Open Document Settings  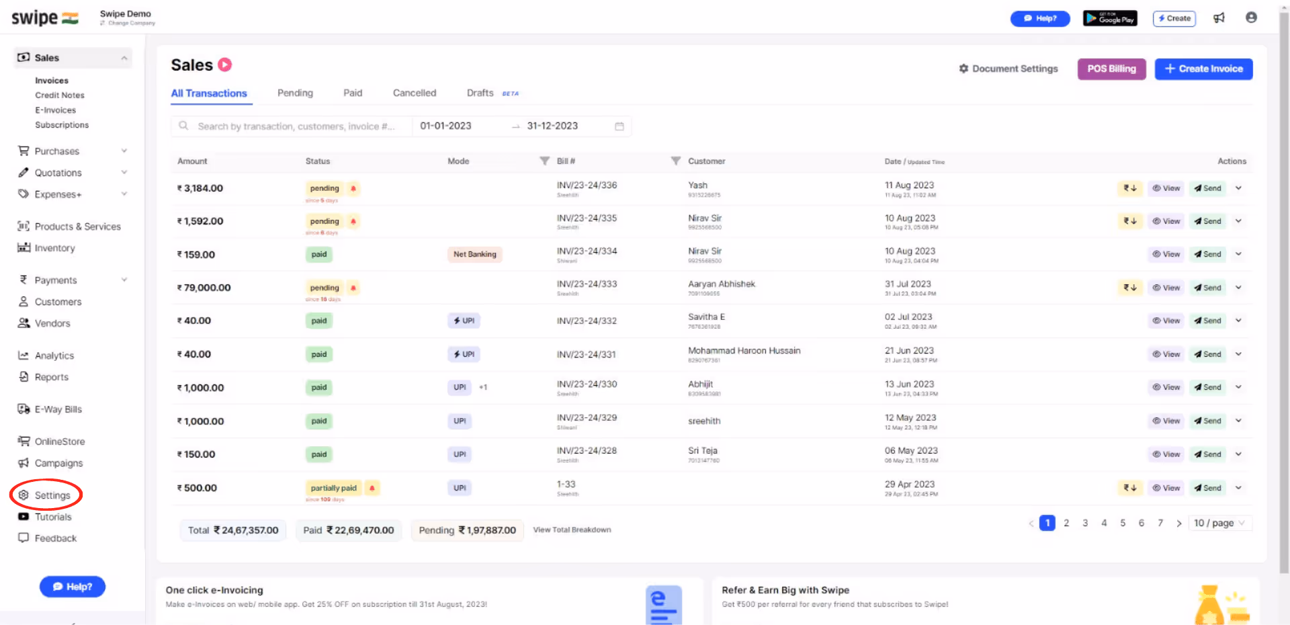point(1008,69)
